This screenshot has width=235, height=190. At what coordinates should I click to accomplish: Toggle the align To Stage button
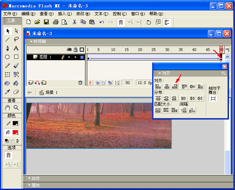213,99
